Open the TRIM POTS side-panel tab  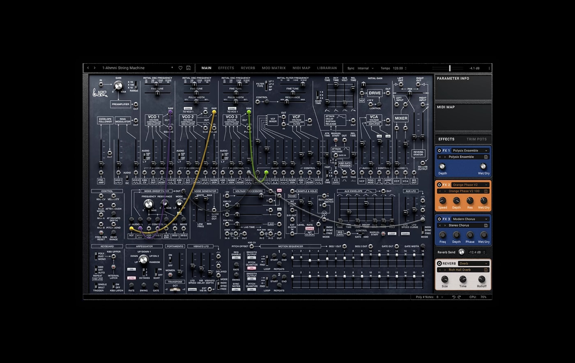coord(476,139)
